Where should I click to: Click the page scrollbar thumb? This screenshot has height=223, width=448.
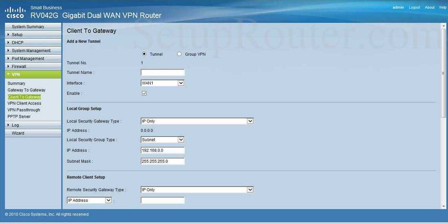point(444,73)
